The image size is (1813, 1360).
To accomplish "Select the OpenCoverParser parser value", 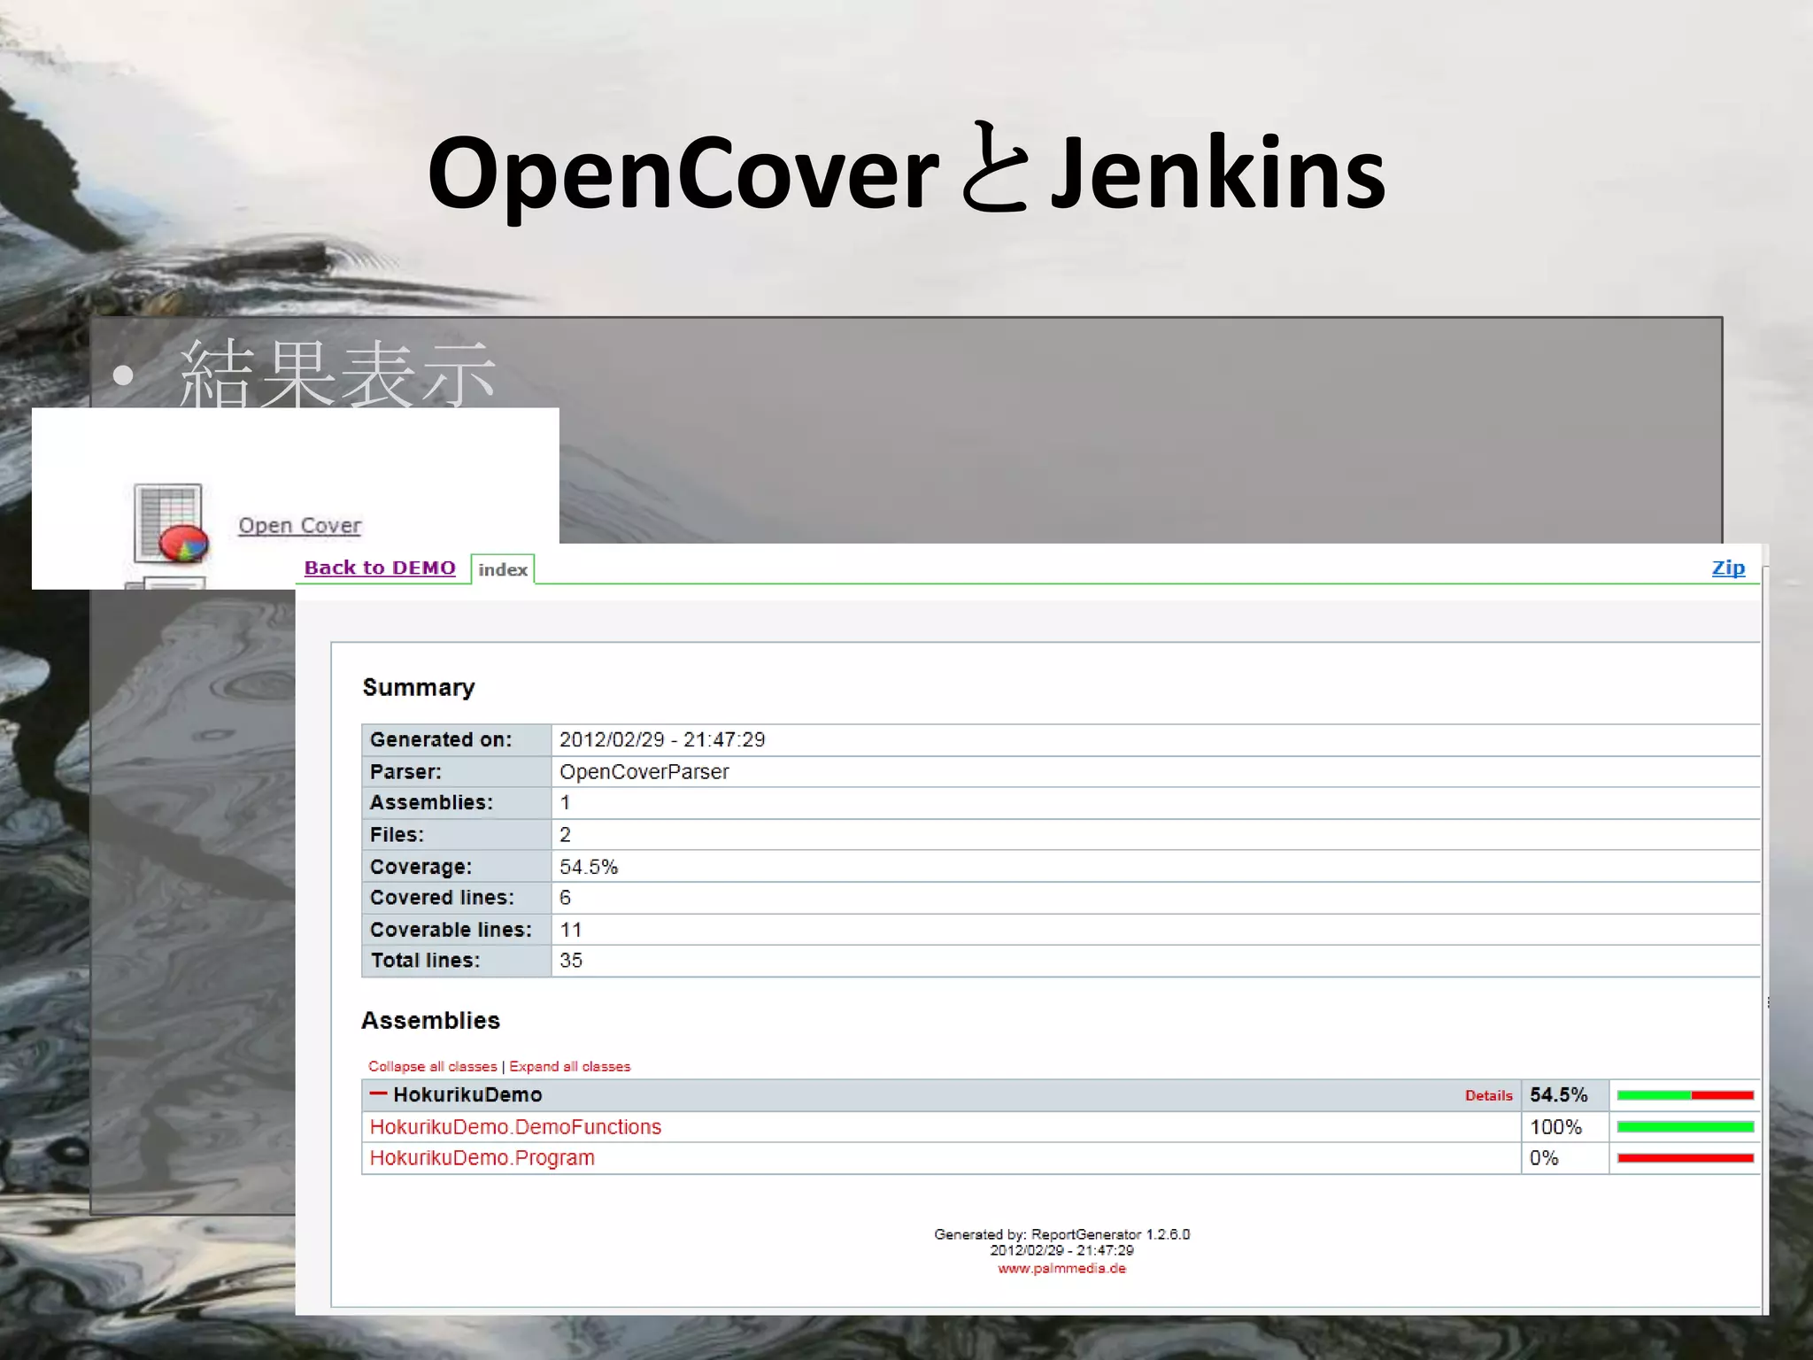I will point(644,771).
